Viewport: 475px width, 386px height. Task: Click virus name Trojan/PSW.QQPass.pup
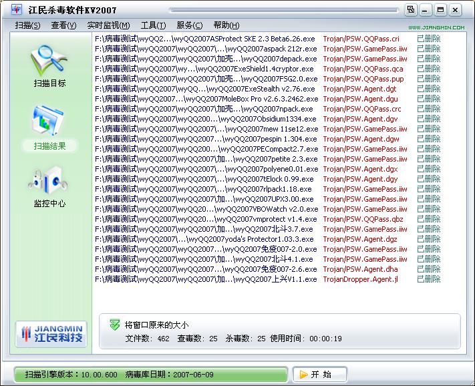pos(363,79)
